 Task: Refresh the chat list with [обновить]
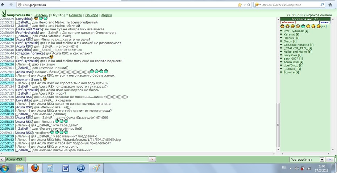point(288,22)
